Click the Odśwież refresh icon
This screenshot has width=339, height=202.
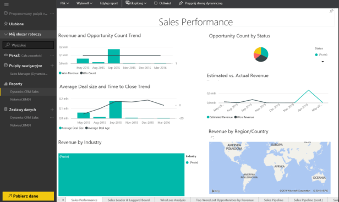[x=156, y=3]
